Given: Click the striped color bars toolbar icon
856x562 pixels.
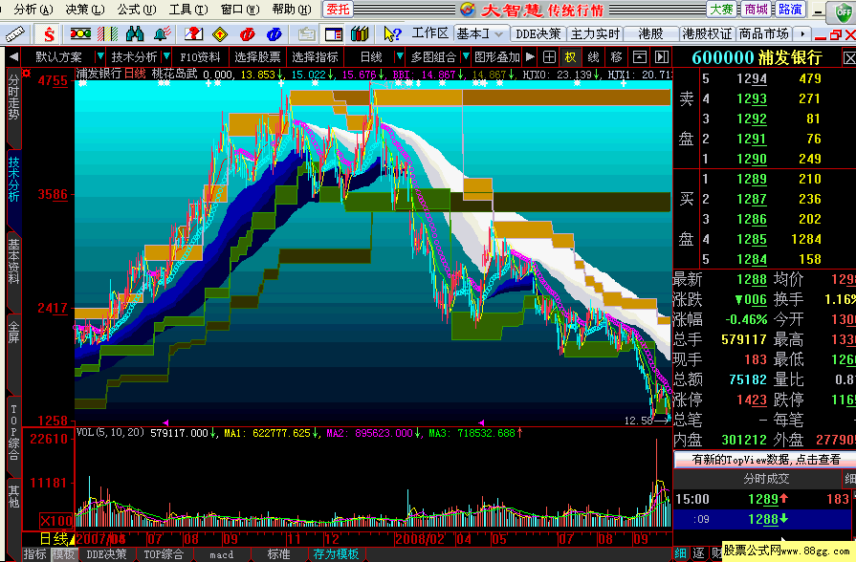Looking at the screenshot, I should [107, 33].
